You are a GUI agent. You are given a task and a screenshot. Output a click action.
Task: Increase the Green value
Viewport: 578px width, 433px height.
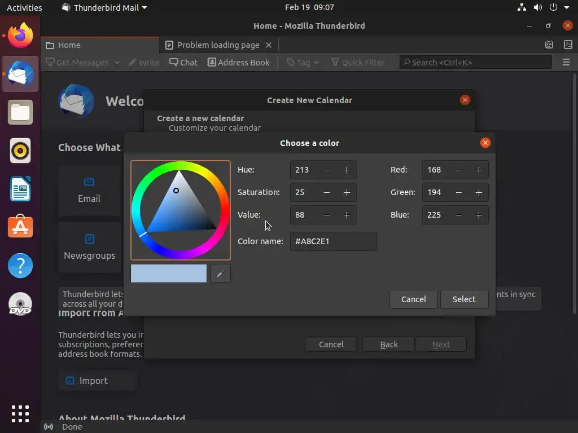[x=479, y=192]
